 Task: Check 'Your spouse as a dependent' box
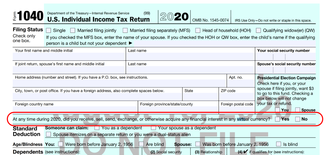click(x=153, y=128)
